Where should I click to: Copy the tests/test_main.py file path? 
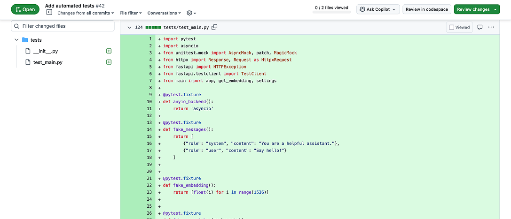click(214, 27)
